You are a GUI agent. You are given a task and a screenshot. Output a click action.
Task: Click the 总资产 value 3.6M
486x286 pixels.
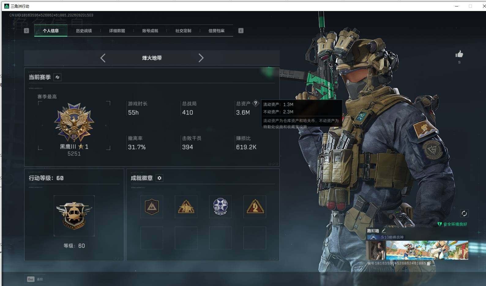click(x=243, y=113)
